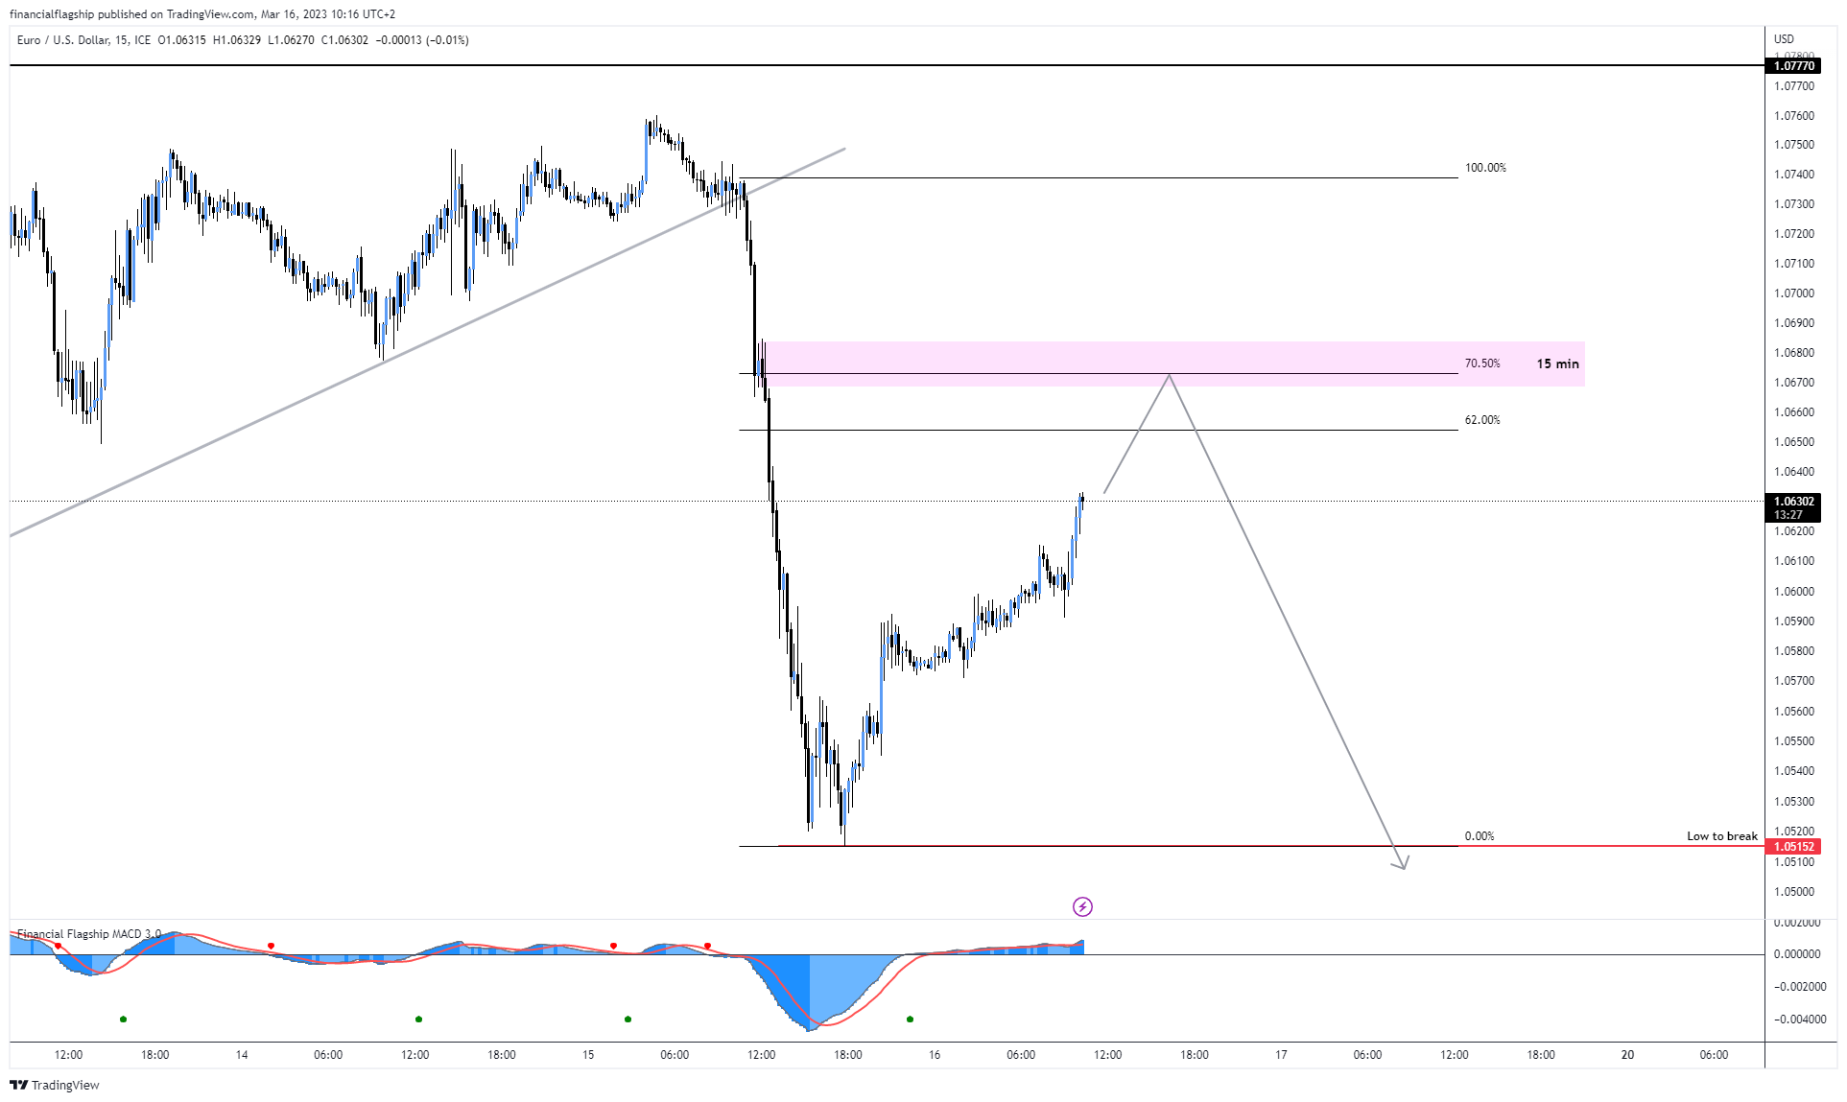
Task: Click the date label 14 on time axis
Action: 242,1055
